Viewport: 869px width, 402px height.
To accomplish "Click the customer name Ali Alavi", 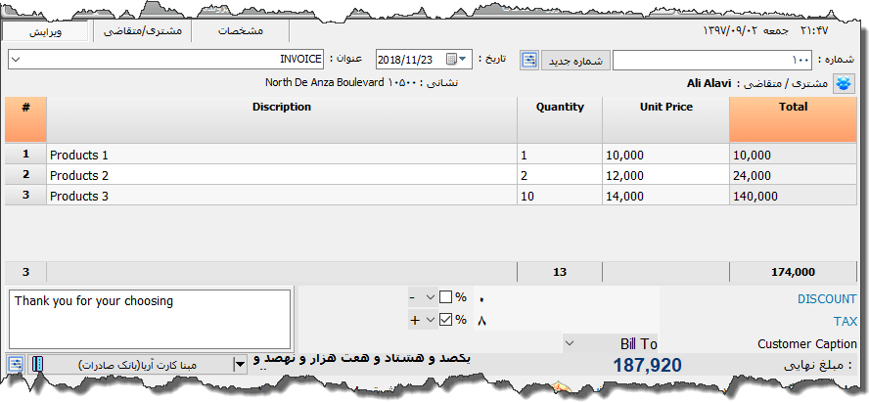I will [x=709, y=83].
